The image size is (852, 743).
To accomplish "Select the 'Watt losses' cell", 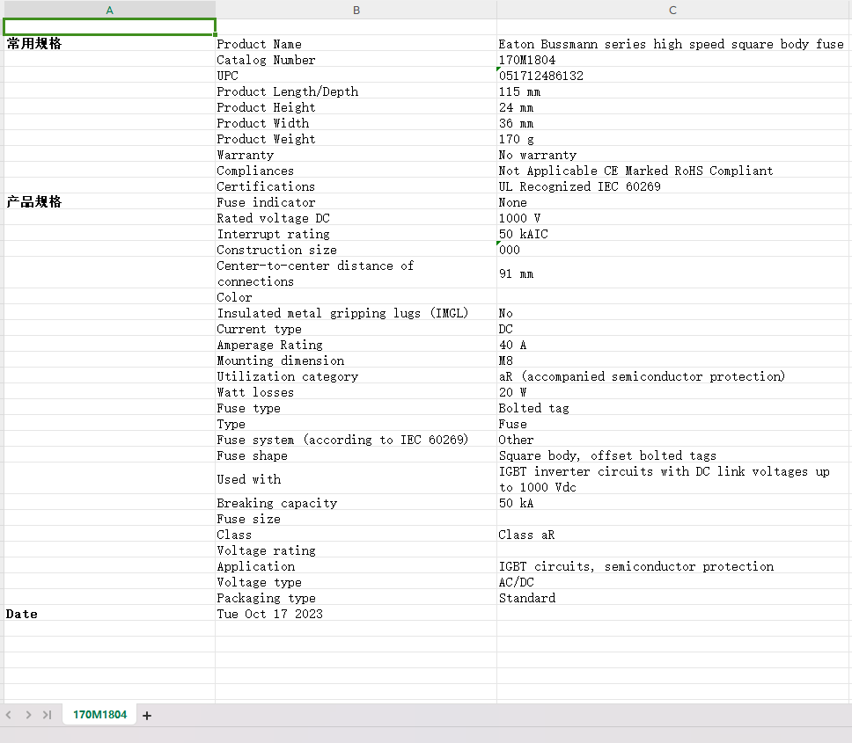I will [356, 392].
